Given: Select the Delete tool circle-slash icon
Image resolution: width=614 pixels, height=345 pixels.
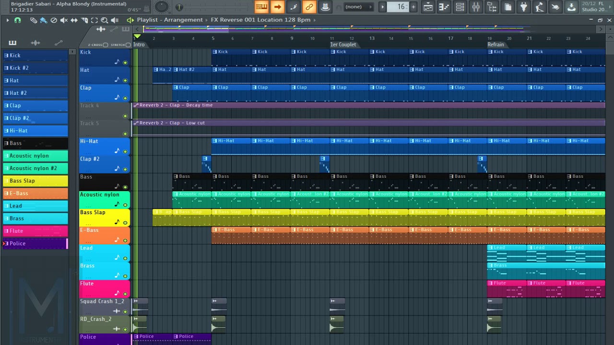Looking at the screenshot, I should (x=54, y=20).
